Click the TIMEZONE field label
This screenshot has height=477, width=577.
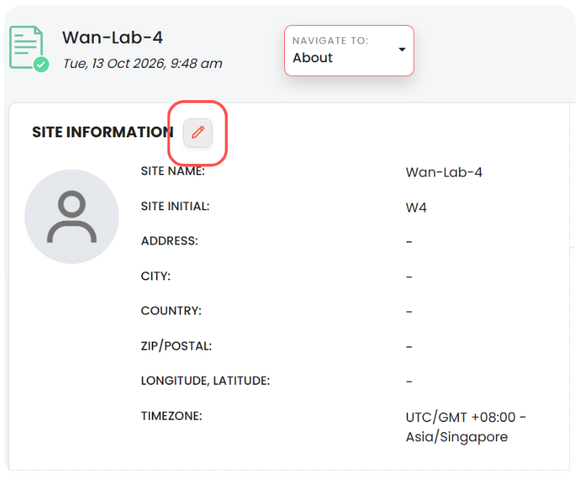[172, 416]
